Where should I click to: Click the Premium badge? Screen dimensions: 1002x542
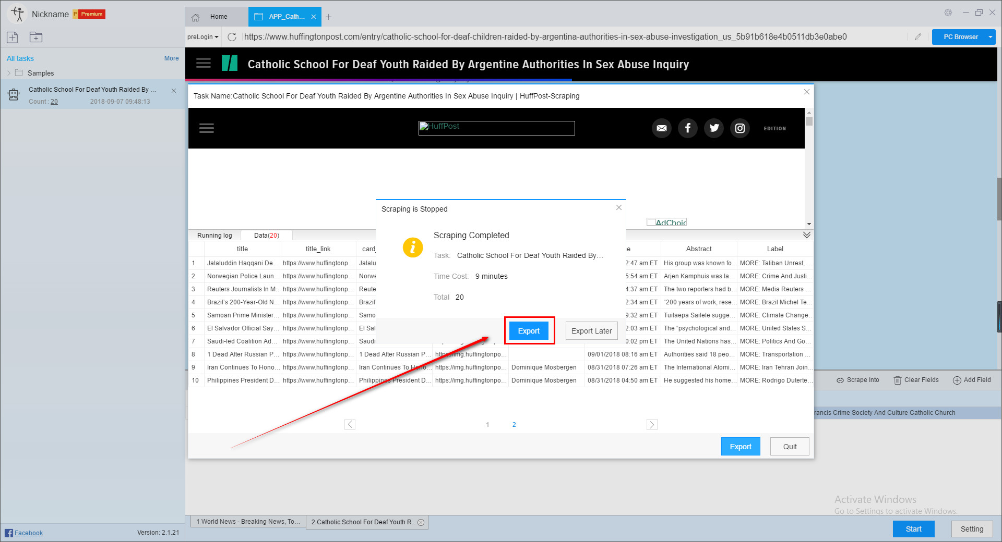tap(89, 14)
